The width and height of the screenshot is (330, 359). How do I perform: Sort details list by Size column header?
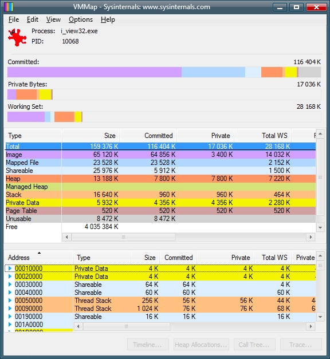pos(146,258)
